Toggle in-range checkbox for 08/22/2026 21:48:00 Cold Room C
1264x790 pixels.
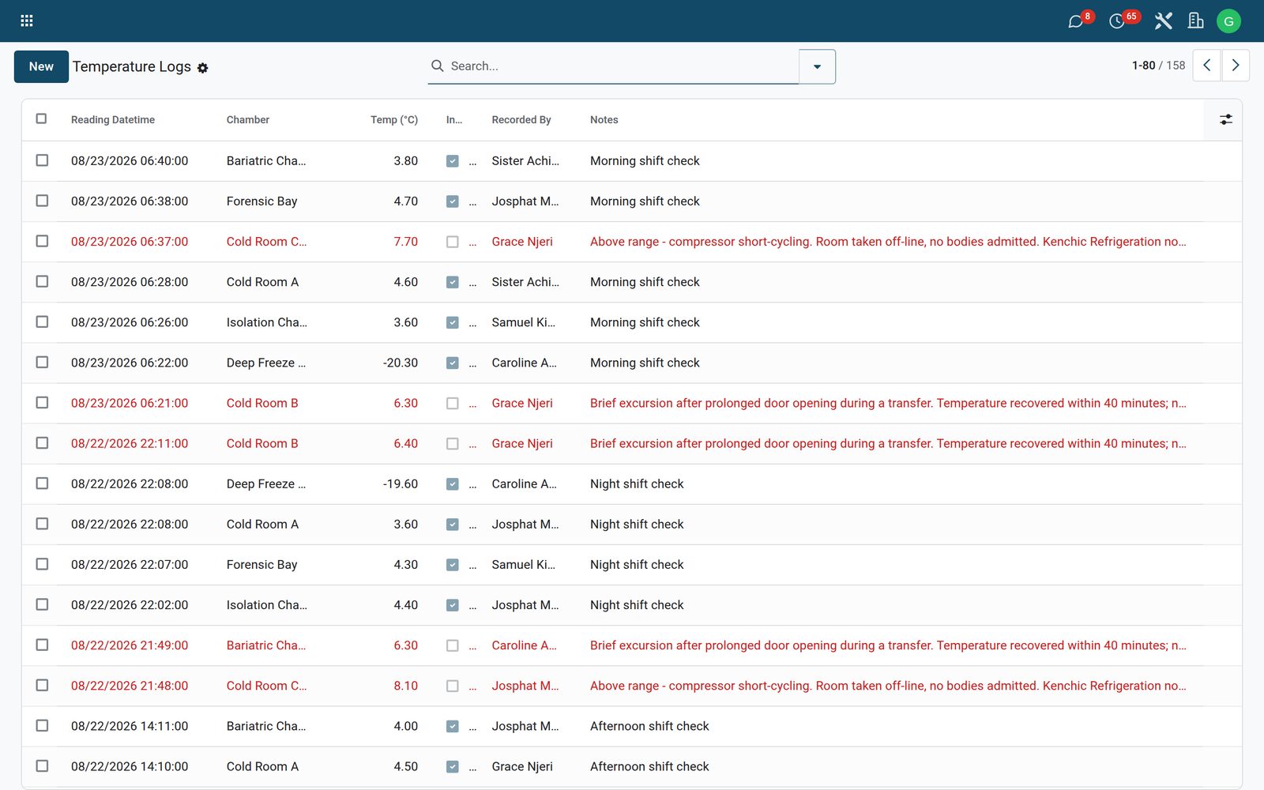(452, 686)
